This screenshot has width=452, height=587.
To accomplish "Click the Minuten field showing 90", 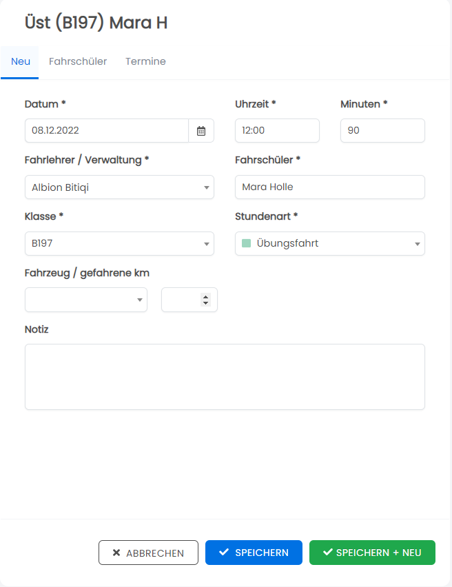I will click(x=382, y=131).
